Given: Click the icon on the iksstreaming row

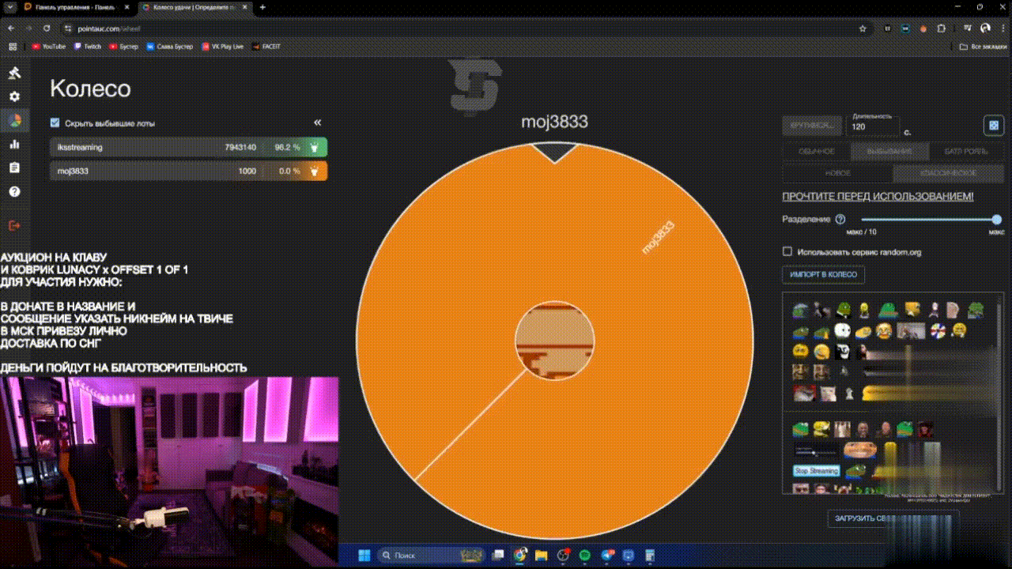Looking at the screenshot, I should pyautogui.click(x=315, y=147).
